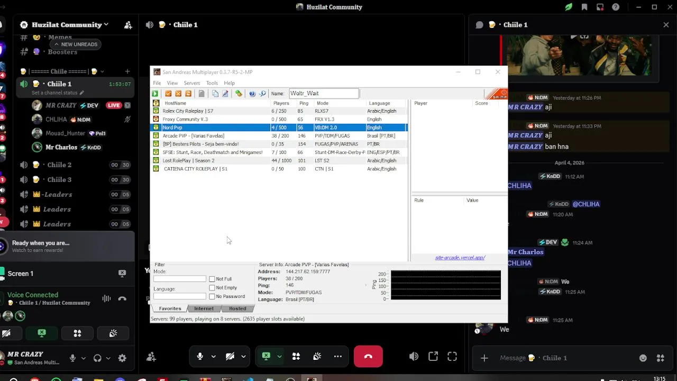The height and width of the screenshot is (381, 677).
Task: Click the Copy Server Info icon
Action: (x=215, y=94)
